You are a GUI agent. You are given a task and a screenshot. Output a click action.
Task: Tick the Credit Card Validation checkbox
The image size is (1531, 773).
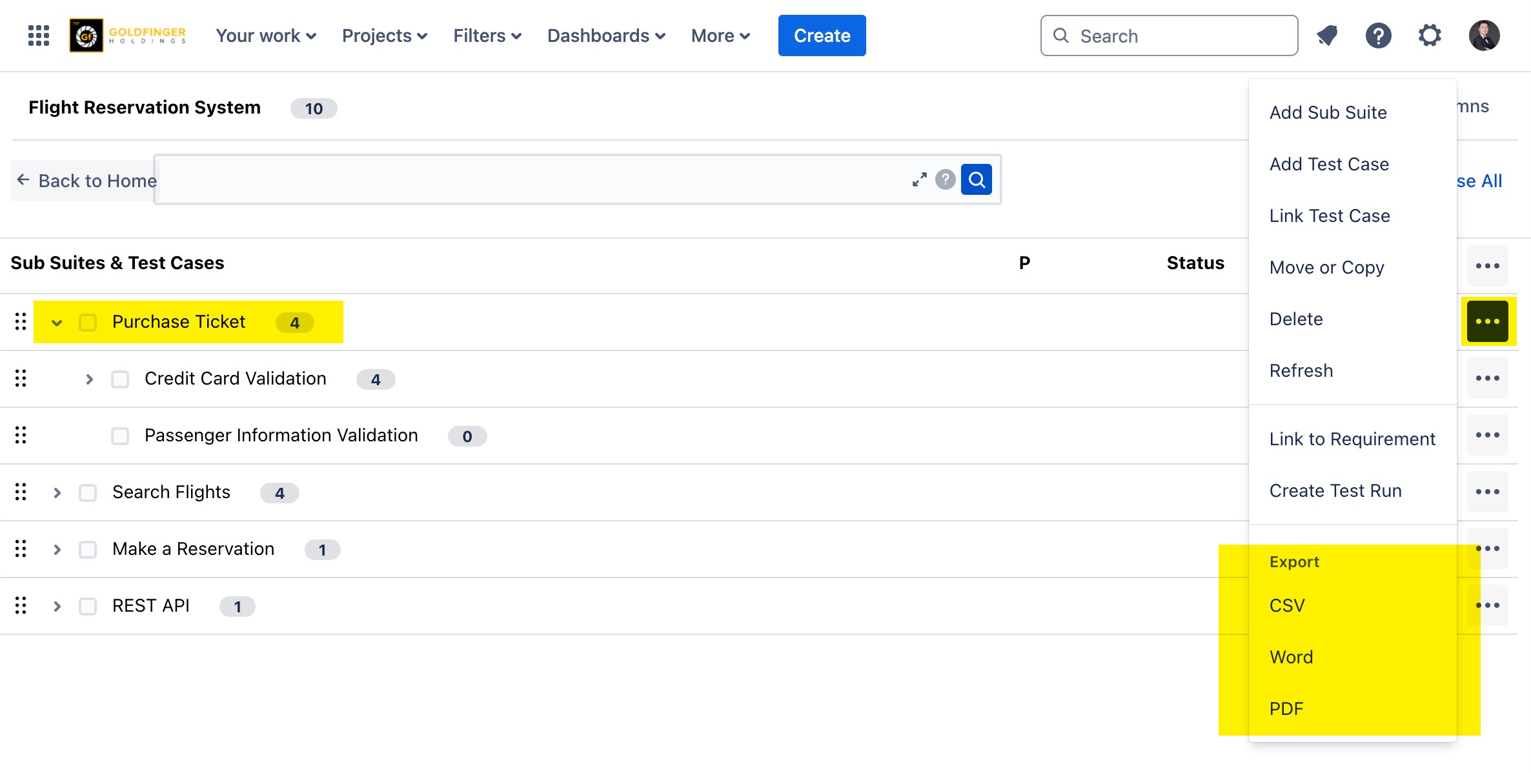tap(120, 379)
